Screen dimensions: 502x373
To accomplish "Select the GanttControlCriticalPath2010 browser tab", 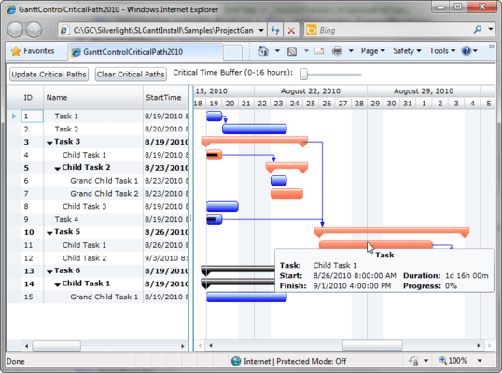I will [x=145, y=52].
